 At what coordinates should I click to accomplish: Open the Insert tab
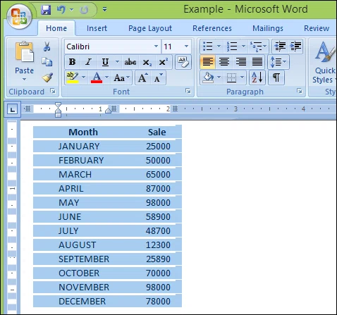[97, 28]
